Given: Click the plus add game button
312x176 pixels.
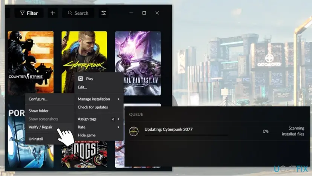Looking at the screenshot, I should pyautogui.click(x=53, y=13).
